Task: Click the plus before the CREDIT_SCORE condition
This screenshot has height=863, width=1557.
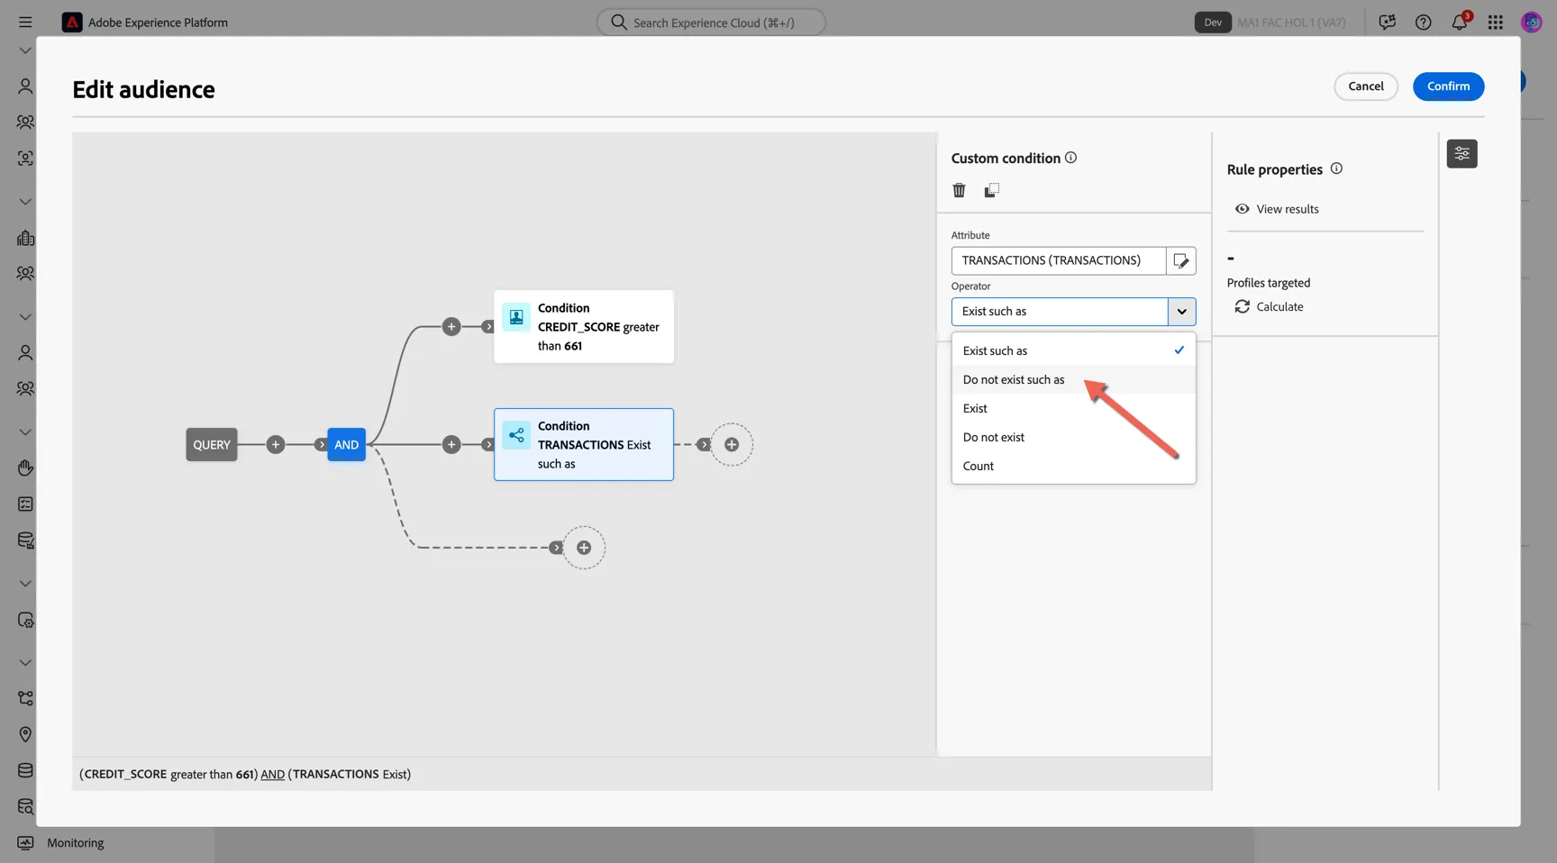Action: (x=451, y=326)
